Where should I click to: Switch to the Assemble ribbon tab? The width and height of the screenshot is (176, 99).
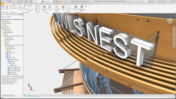[8, 4]
